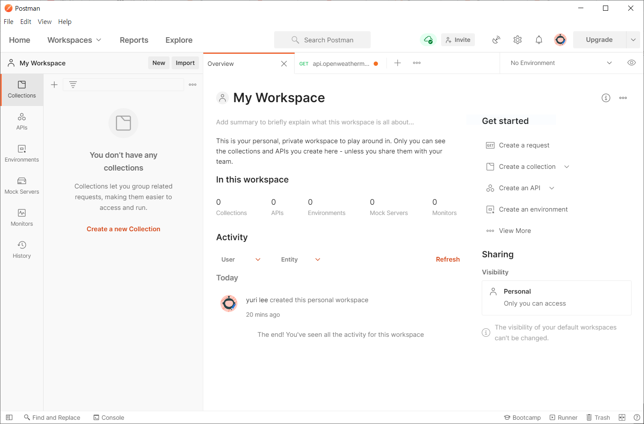Open the Mock Servers sidebar section

pyautogui.click(x=22, y=185)
